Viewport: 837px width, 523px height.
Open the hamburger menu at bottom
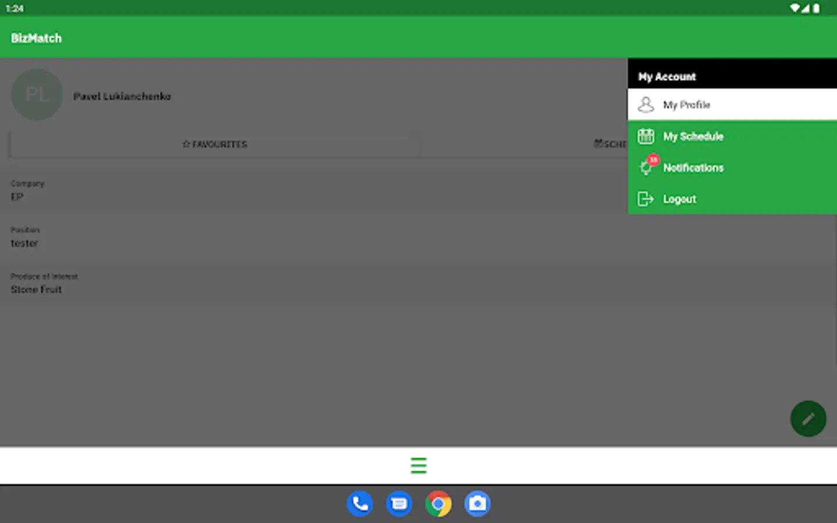(x=419, y=465)
